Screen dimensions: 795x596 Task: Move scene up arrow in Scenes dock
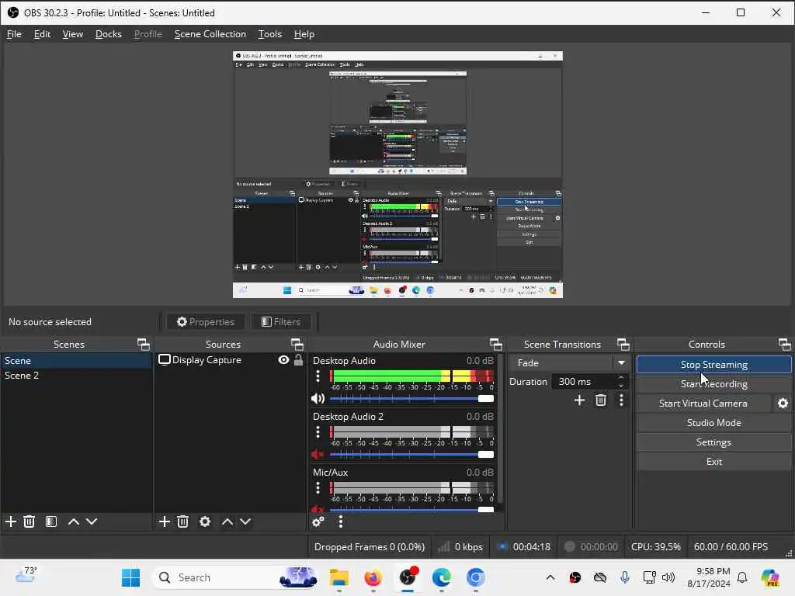click(x=74, y=521)
